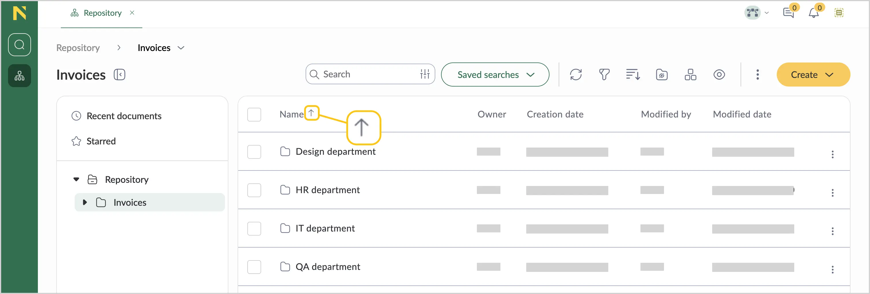Viewport: 870px width, 294px height.
Task: Click the Design department folder icon
Action: point(285,152)
